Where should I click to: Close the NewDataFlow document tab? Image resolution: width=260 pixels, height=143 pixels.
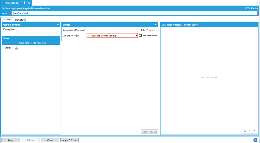[x=29, y=3]
